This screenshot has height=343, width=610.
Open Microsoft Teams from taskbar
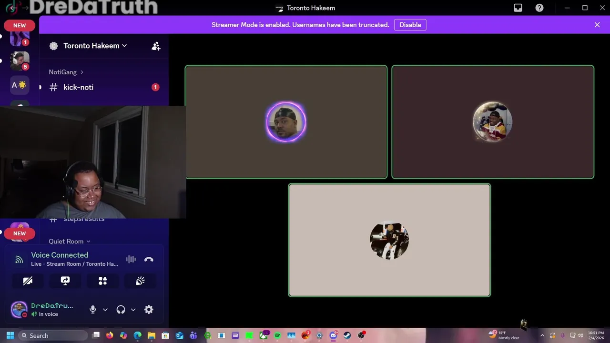click(x=193, y=335)
